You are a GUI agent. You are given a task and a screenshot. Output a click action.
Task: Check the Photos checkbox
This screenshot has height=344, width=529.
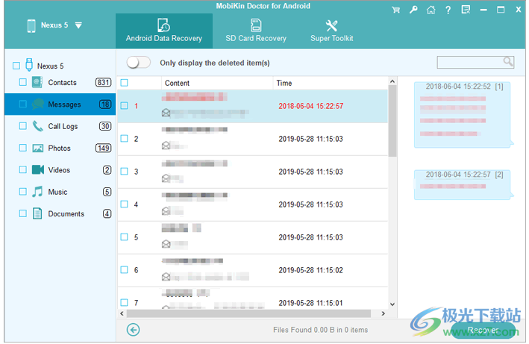coord(23,148)
